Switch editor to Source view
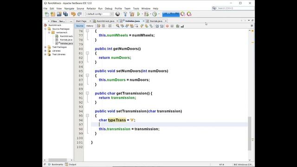Viewport: 297px width, 167px height. coord(79,26)
